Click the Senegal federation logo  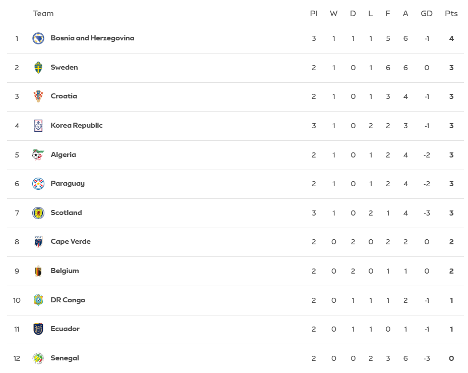pos(38,358)
